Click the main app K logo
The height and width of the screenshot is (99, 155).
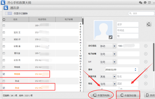(3, 3)
